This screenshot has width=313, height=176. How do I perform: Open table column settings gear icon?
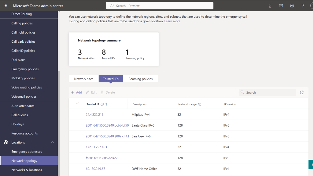click(302, 92)
